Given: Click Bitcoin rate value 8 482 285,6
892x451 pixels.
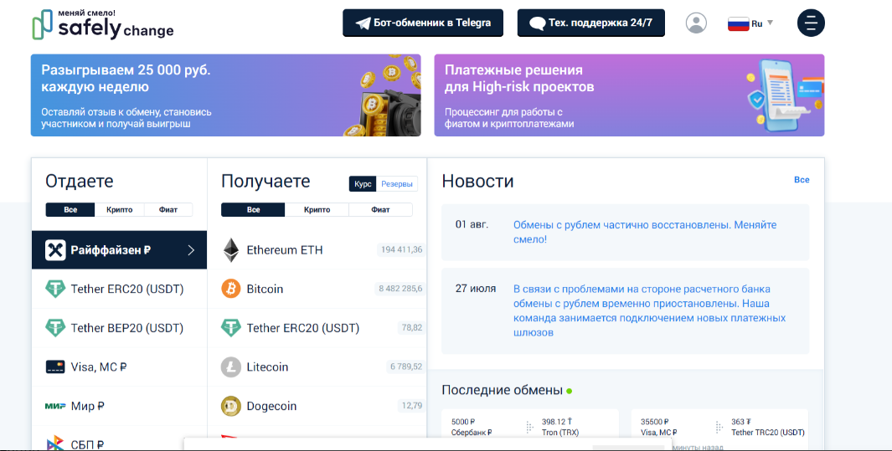Looking at the screenshot, I should (x=400, y=289).
